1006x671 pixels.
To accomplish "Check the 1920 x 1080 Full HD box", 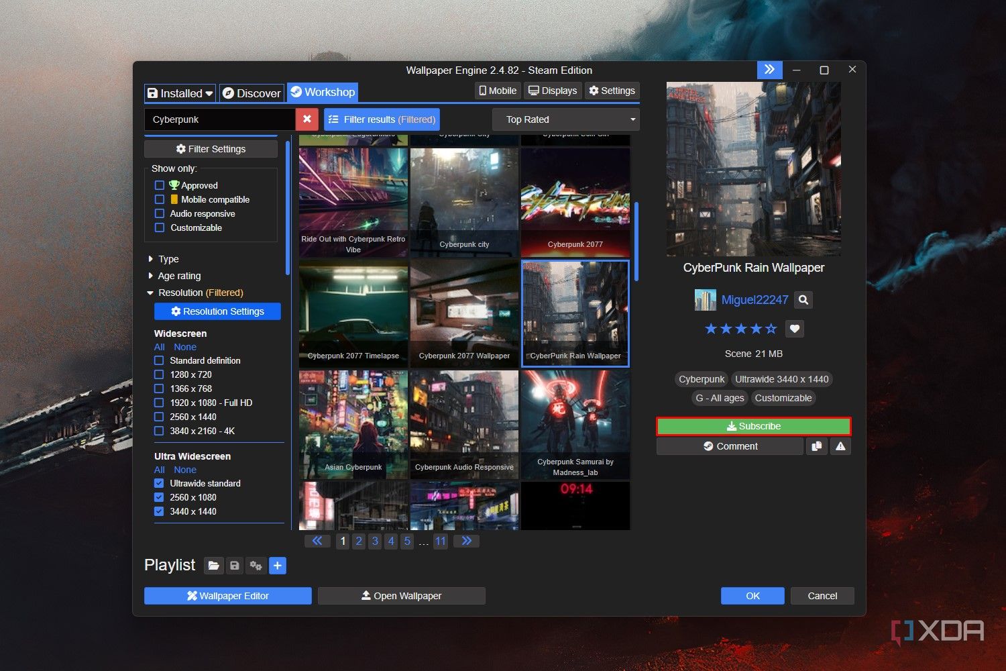I will tap(160, 403).
